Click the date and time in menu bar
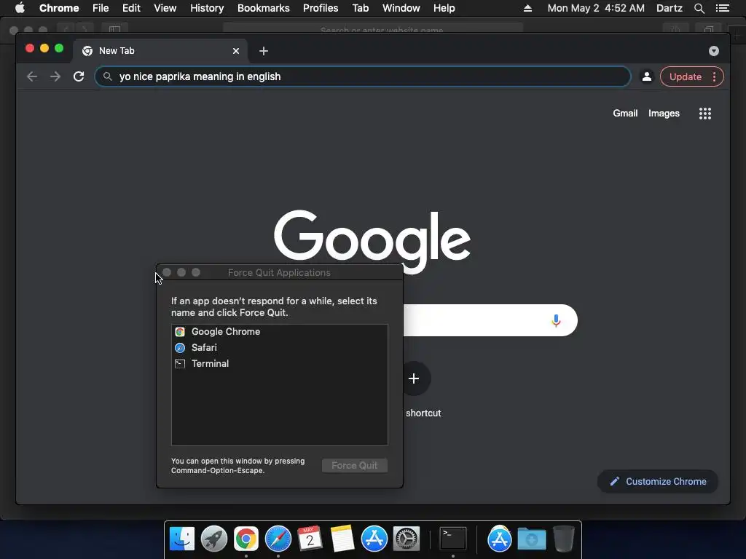Image resolution: width=746 pixels, height=559 pixels. (x=596, y=8)
